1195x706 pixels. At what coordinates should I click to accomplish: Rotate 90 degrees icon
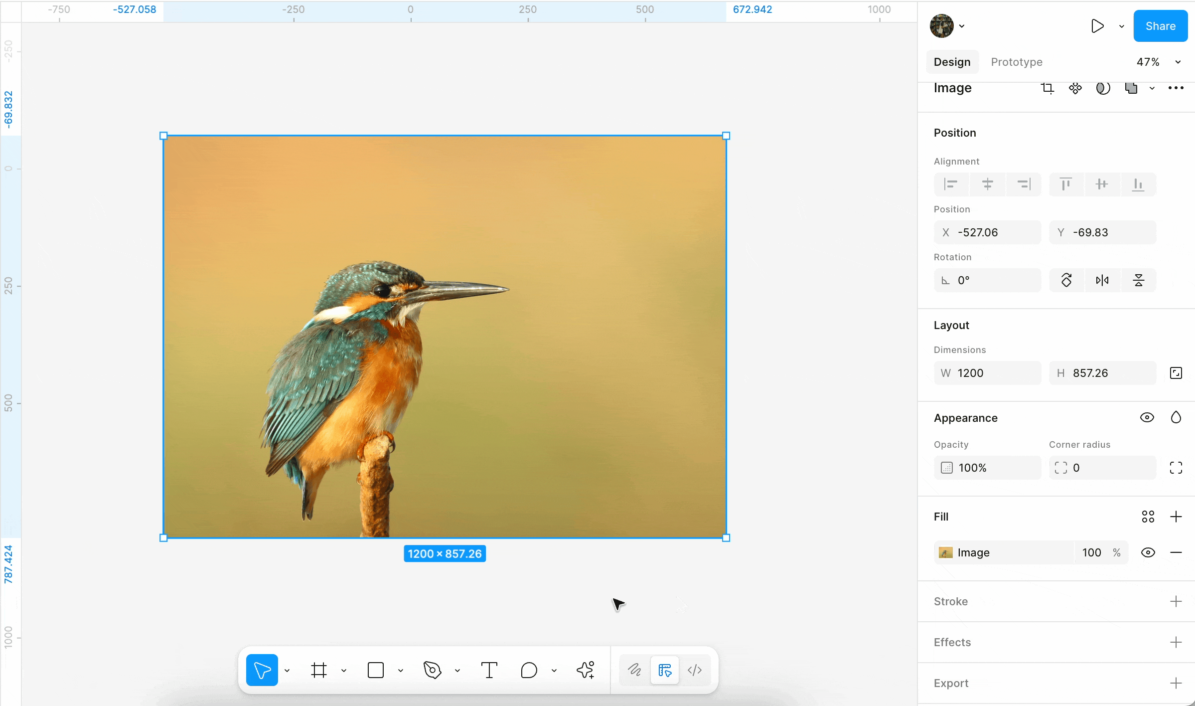click(1066, 280)
